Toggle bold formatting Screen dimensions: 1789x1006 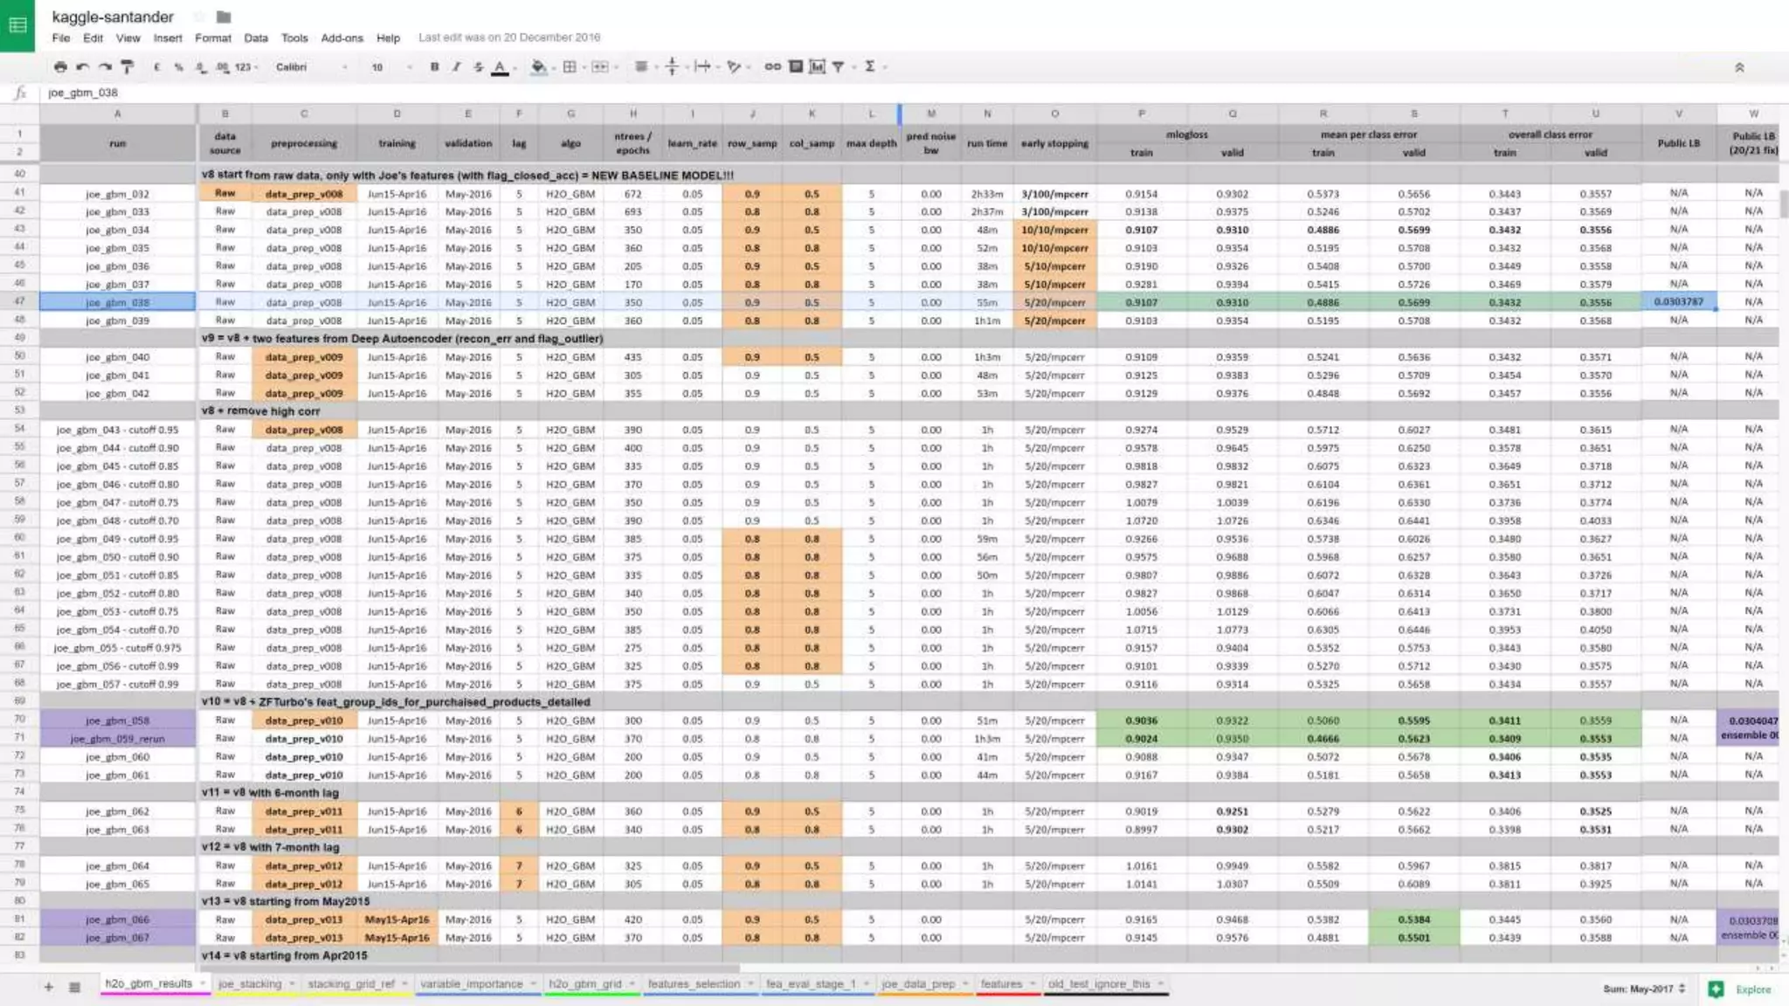click(x=434, y=66)
